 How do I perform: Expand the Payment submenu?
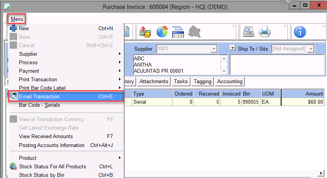pyautogui.click(x=29, y=71)
